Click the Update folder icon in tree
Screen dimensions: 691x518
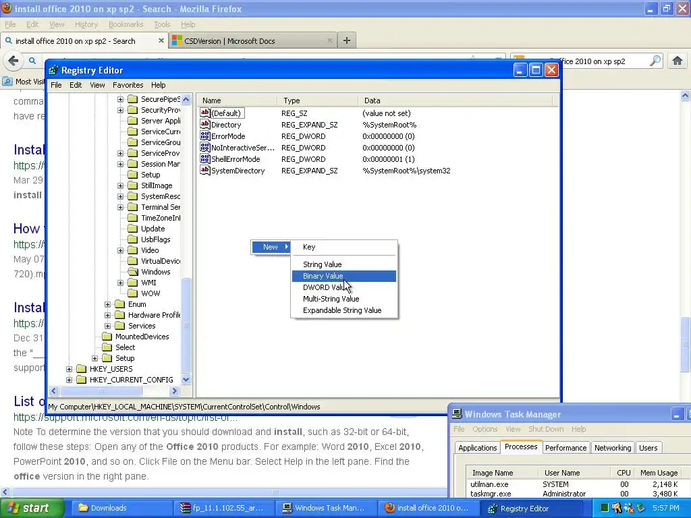coord(133,229)
